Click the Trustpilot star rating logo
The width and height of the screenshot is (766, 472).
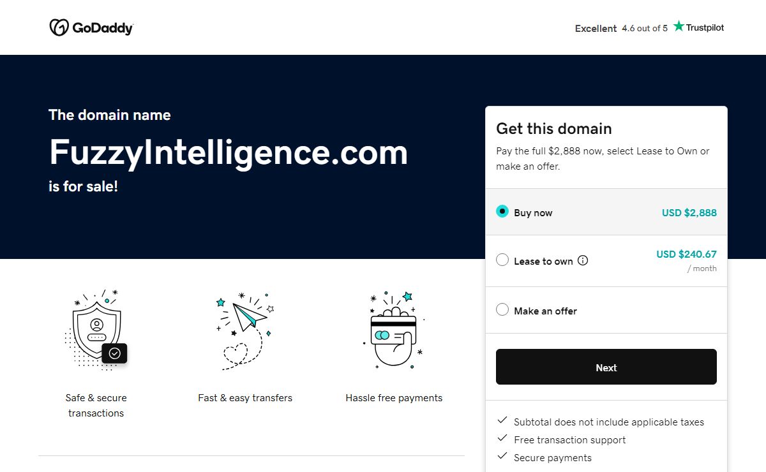pyautogui.click(x=698, y=27)
